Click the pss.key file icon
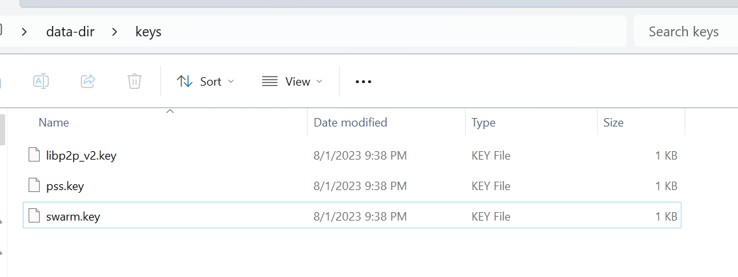This screenshot has width=738, height=277. (x=34, y=186)
